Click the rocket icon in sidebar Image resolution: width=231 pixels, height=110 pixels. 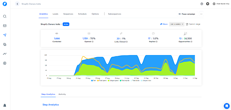pyautogui.click(x=5, y=105)
